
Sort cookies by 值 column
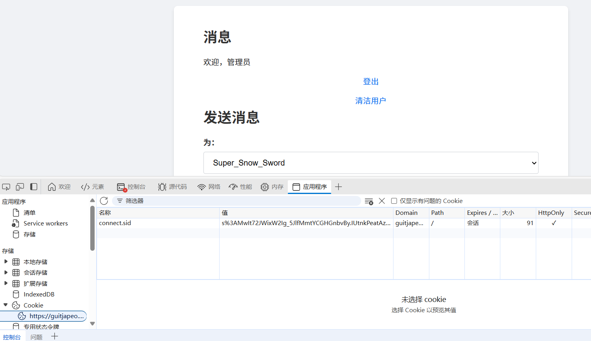click(306, 213)
